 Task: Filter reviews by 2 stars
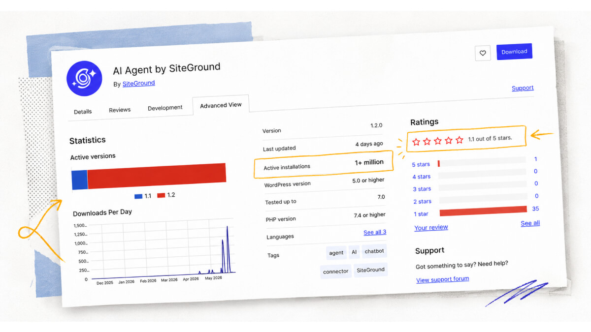pos(423,201)
